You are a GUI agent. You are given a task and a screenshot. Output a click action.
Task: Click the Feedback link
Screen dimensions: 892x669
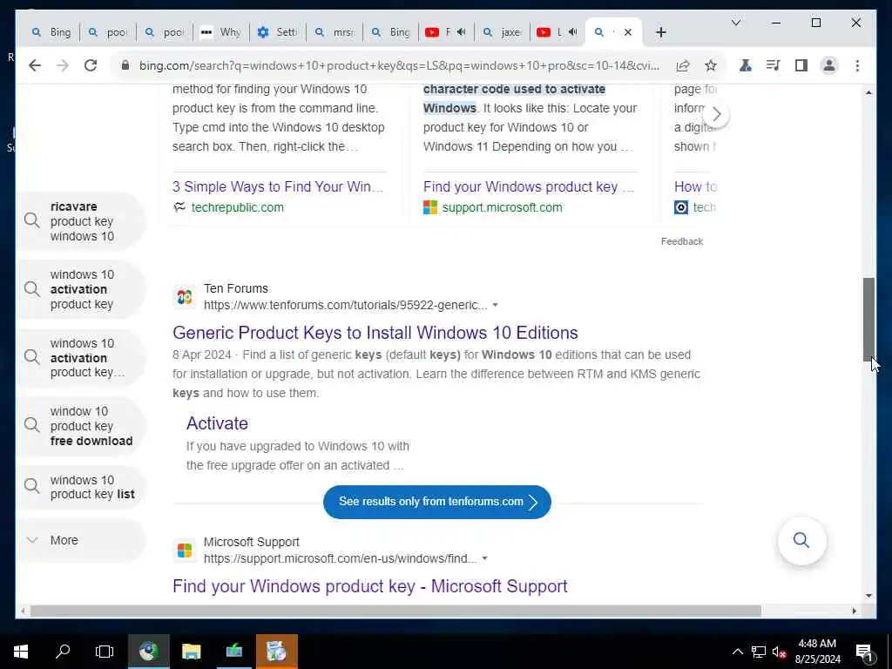(681, 242)
